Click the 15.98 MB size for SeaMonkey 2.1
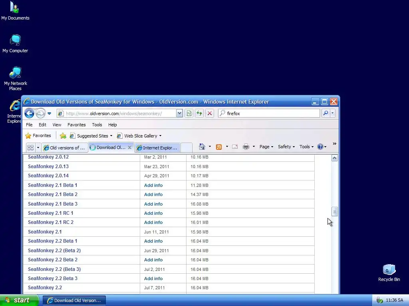Screen dimensions: 409x306 pyautogui.click(x=199, y=232)
